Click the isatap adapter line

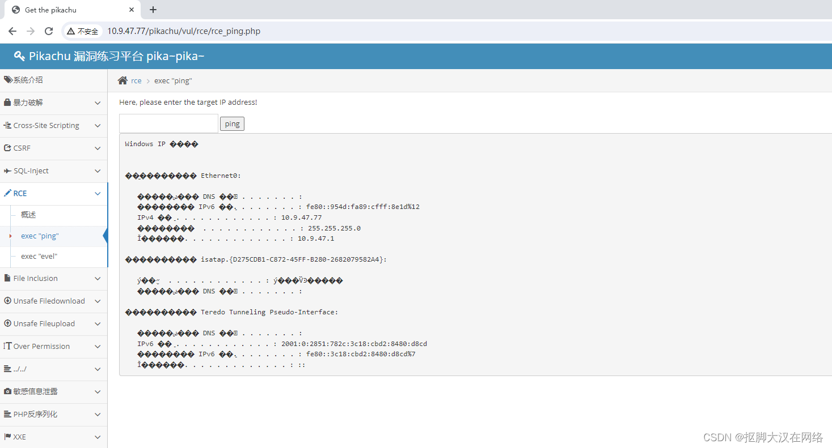[x=256, y=259]
